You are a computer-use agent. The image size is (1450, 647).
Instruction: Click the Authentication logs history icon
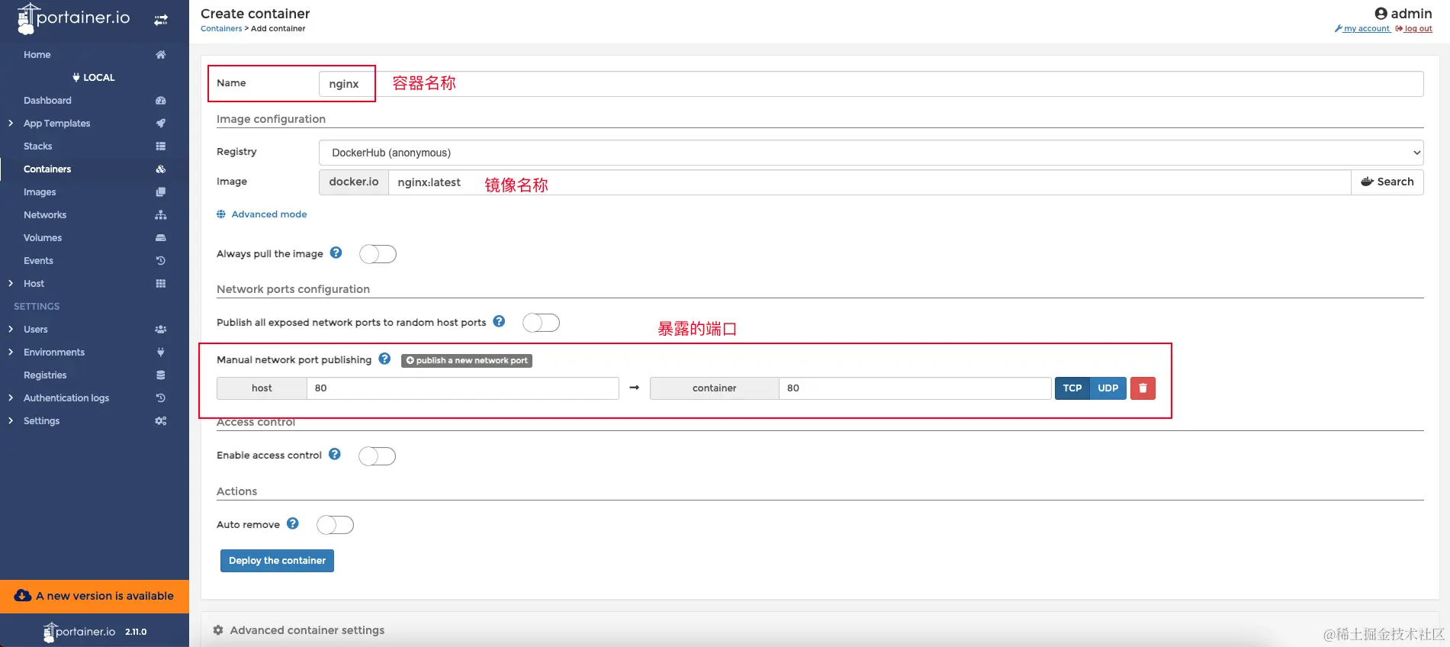[x=160, y=398]
